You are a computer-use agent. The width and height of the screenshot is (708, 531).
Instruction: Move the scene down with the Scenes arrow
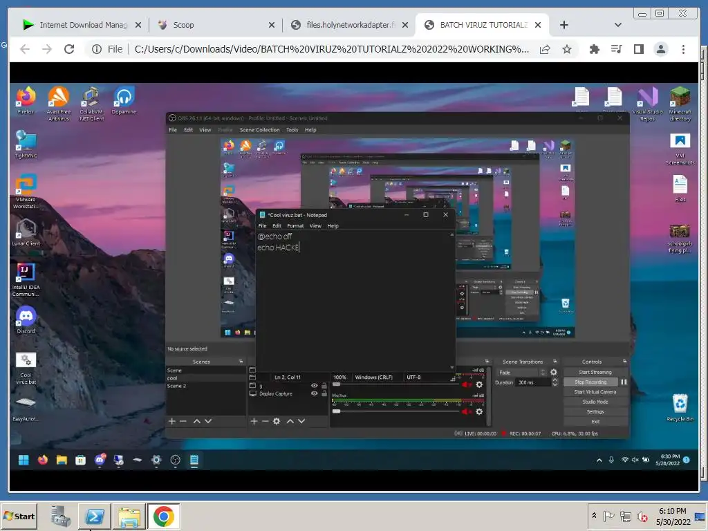(x=207, y=421)
